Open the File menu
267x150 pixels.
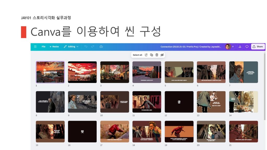pos(44,47)
